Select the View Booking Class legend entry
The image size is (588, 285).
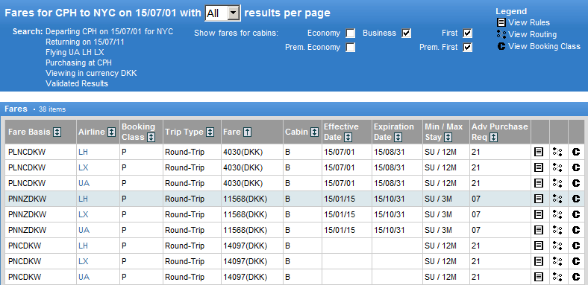click(539, 46)
